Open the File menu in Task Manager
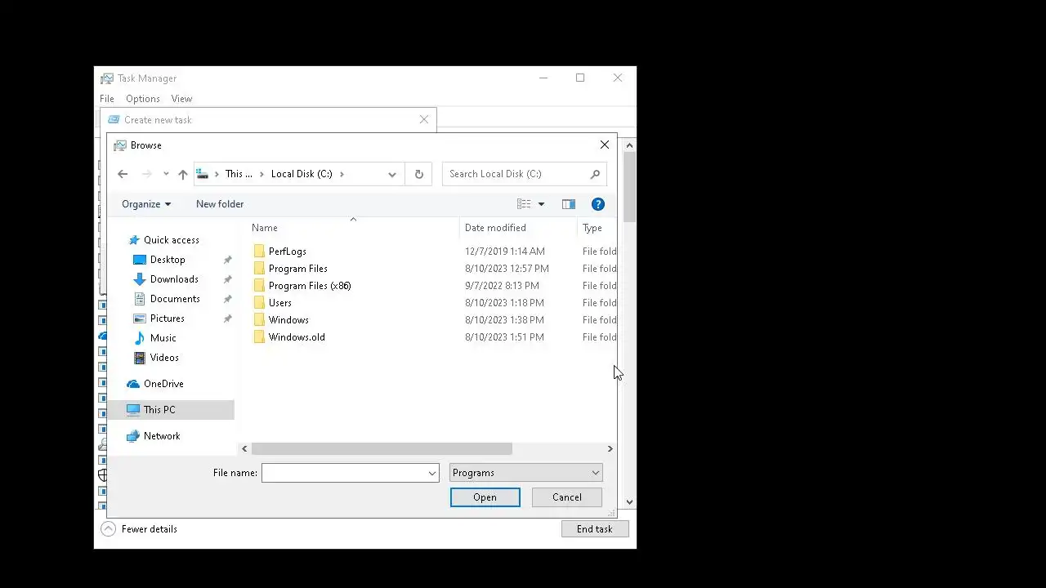Viewport: 1046px width, 588px height. click(x=107, y=99)
